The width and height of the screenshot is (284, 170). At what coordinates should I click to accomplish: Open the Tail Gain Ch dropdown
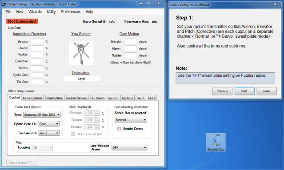49,133
